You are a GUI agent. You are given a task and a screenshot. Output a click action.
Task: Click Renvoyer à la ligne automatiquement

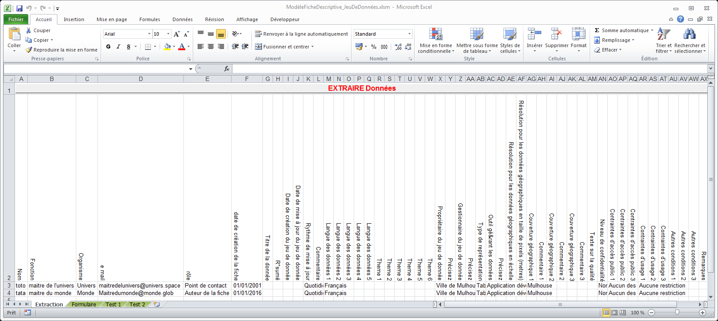pyautogui.click(x=301, y=34)
